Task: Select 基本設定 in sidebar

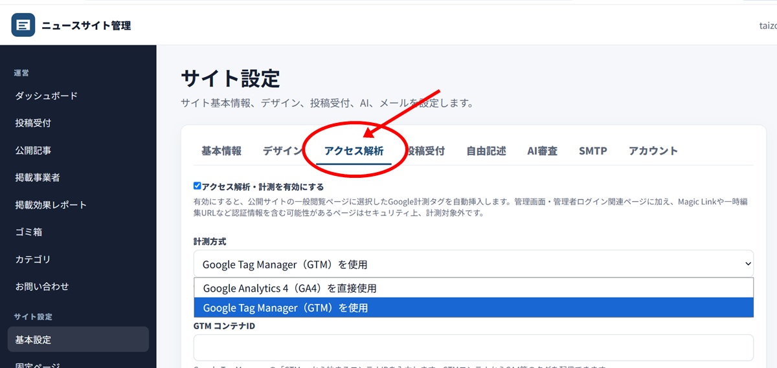Action: [78, 340]
